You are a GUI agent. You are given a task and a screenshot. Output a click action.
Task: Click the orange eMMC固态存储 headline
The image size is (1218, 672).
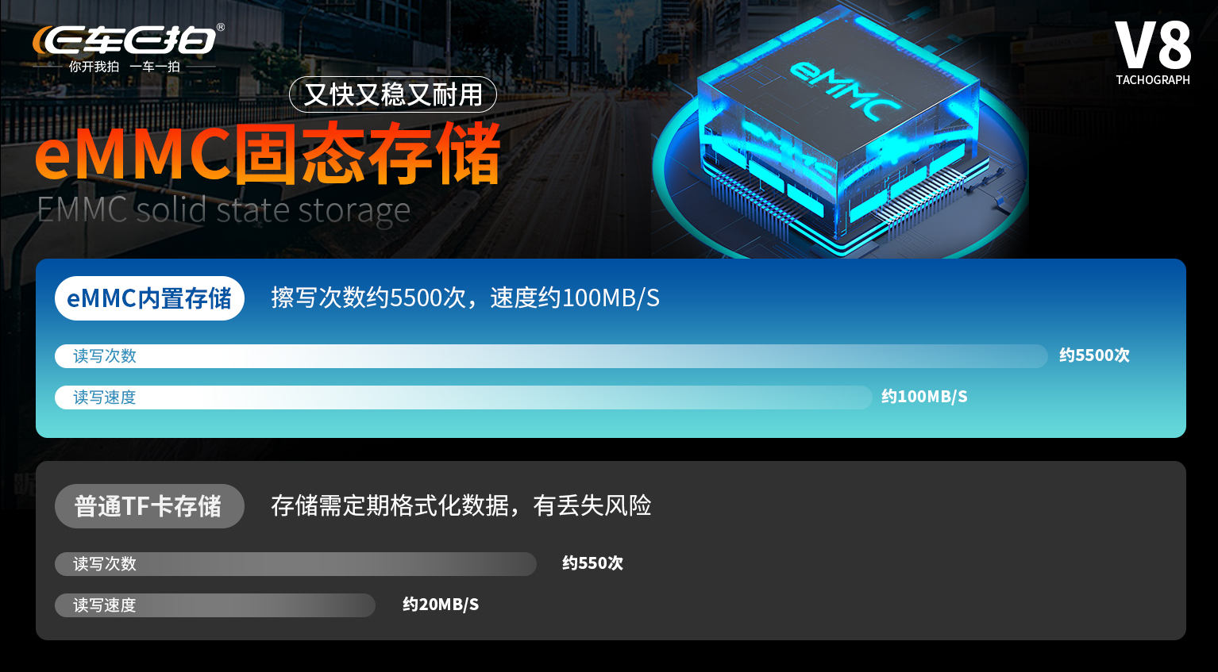pos(268,153)
